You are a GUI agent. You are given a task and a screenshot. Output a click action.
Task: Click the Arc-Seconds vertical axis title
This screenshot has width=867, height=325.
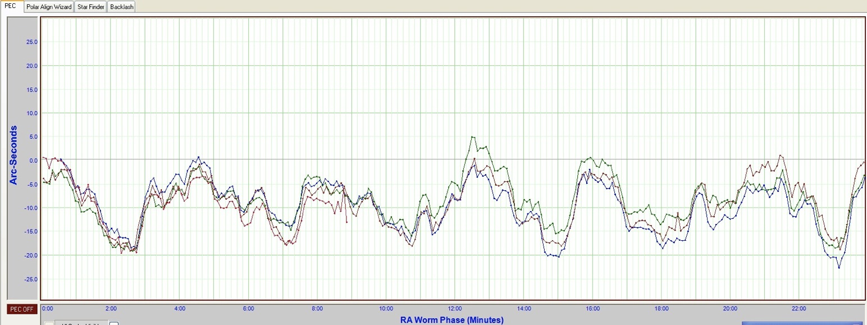point(13,155)
